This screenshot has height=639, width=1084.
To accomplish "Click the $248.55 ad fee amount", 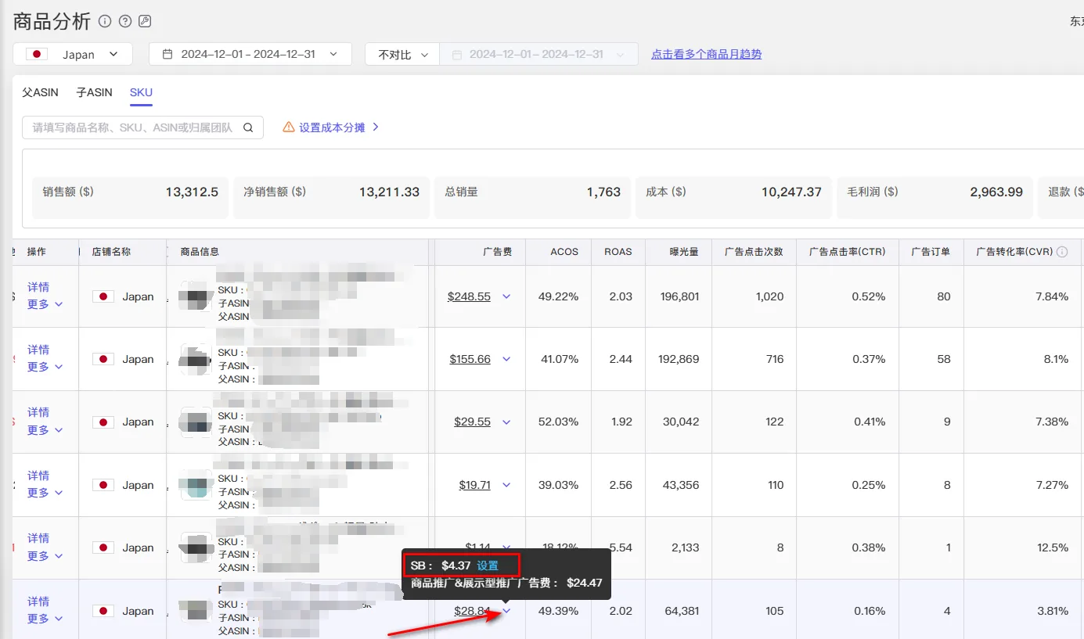I will pyautogui.click(x=469, y=296).
